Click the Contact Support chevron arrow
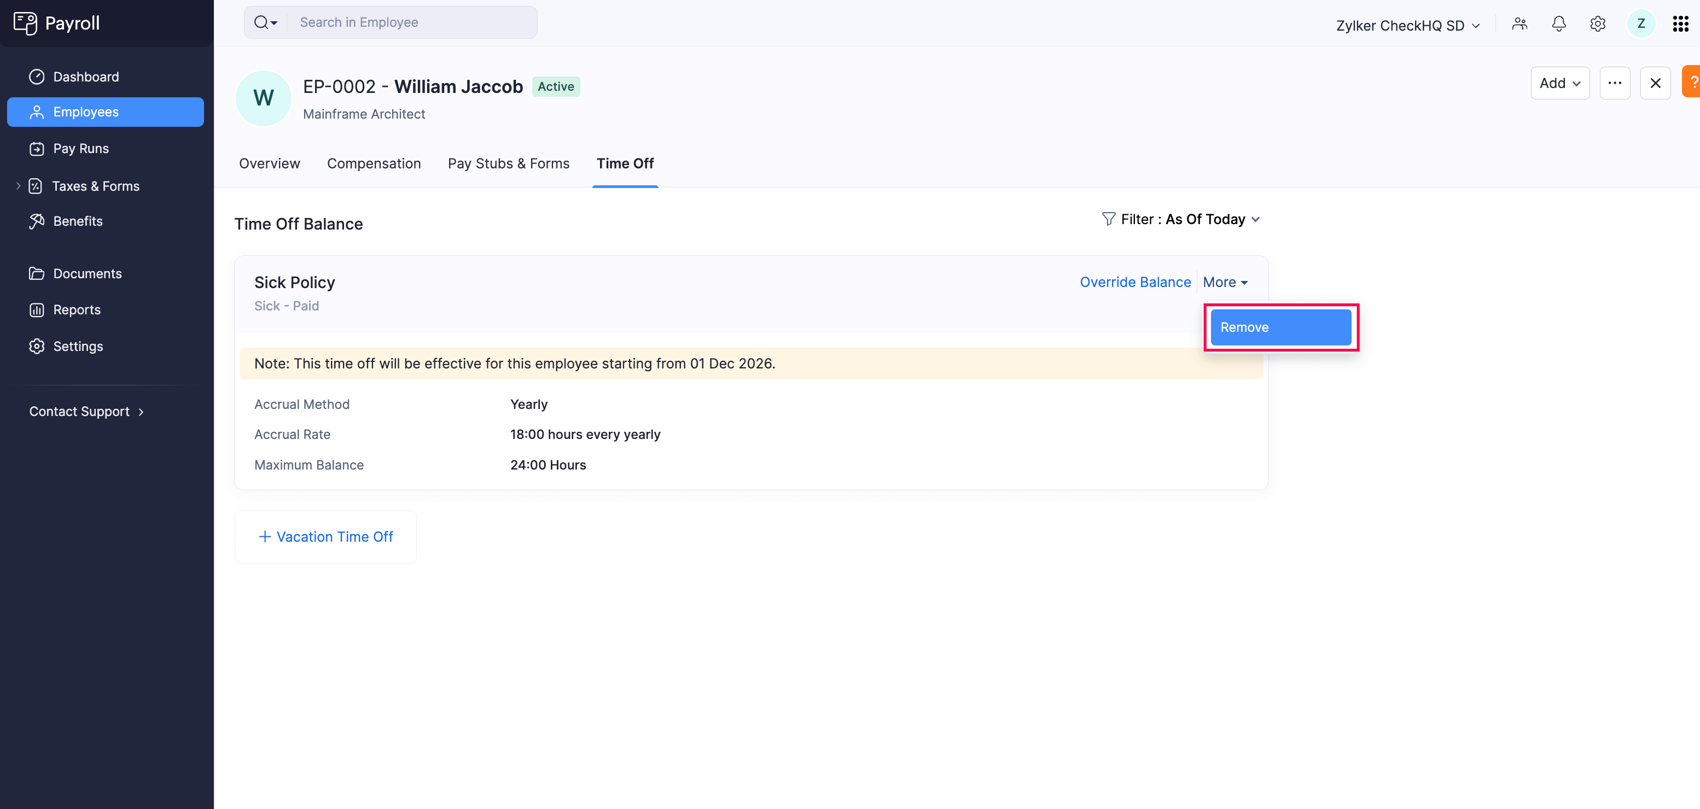Screen dimensions: 1700x809 [x=141, y=412]
